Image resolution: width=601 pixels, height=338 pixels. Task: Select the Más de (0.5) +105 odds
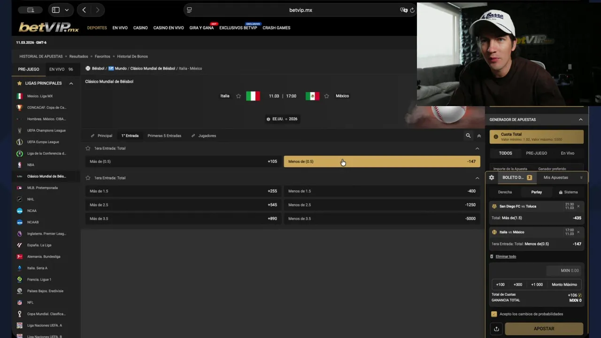tap(183, 161)
